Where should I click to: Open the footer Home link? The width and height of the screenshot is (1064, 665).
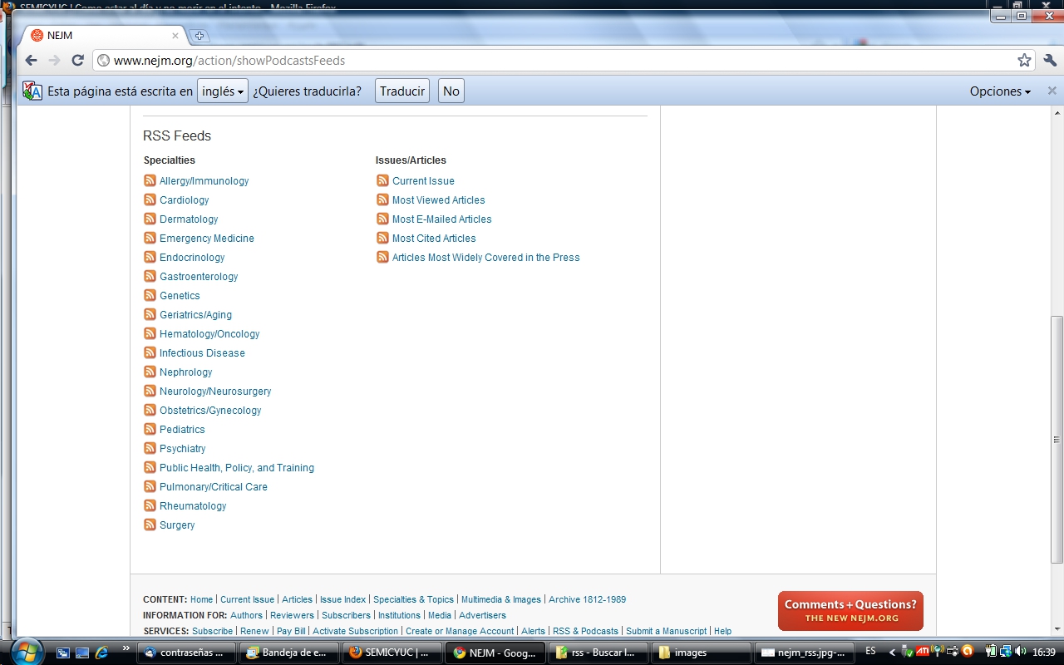click(201, 599)
